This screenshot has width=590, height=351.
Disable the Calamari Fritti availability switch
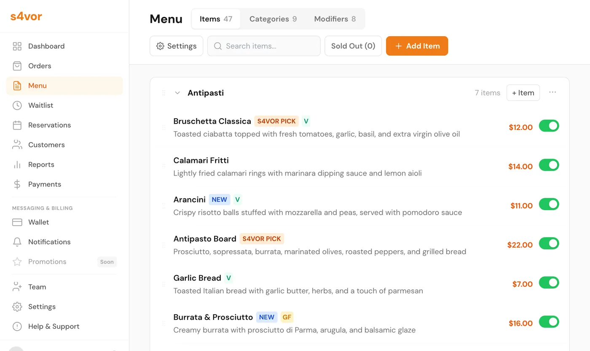549,165
